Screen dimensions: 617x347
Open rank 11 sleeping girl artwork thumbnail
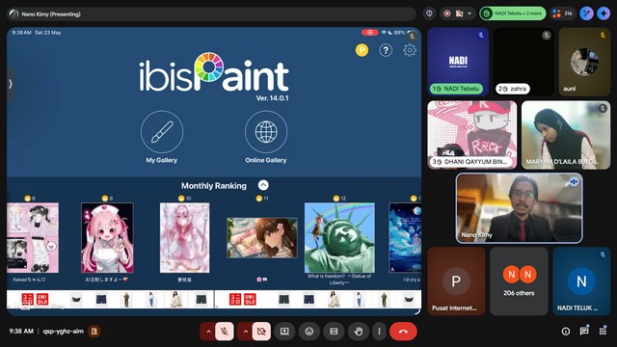[262, 238]
